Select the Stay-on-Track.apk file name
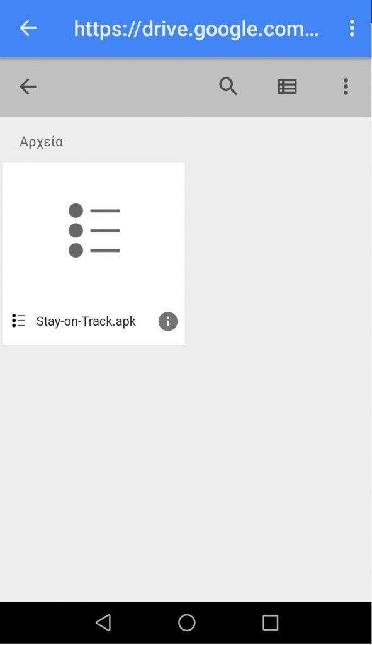Screen dimensions: 372x645 click(86, 321)
